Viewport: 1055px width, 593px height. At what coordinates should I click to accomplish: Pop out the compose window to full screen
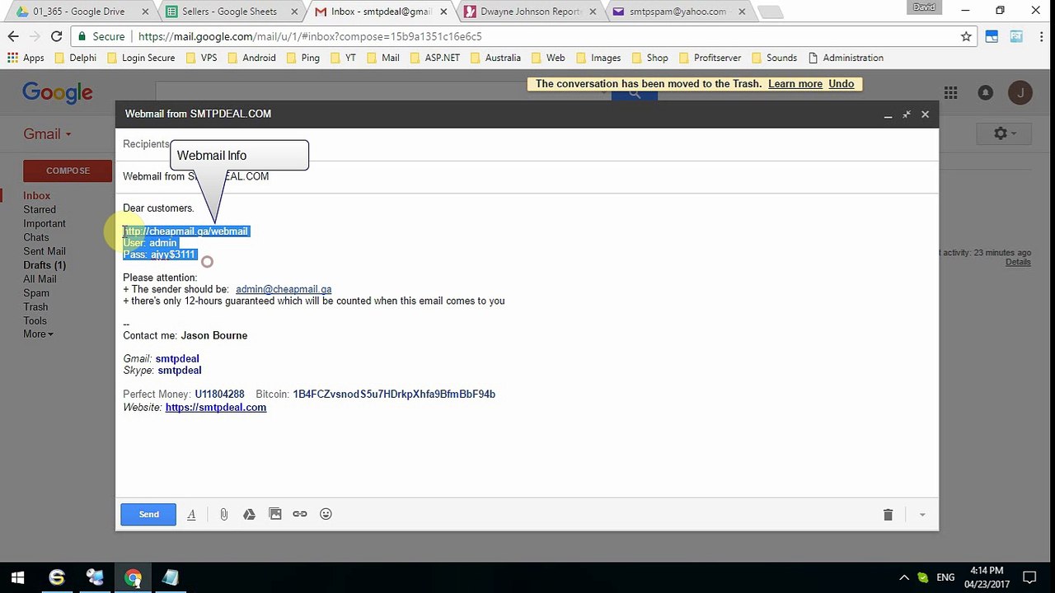coord(907,114)
